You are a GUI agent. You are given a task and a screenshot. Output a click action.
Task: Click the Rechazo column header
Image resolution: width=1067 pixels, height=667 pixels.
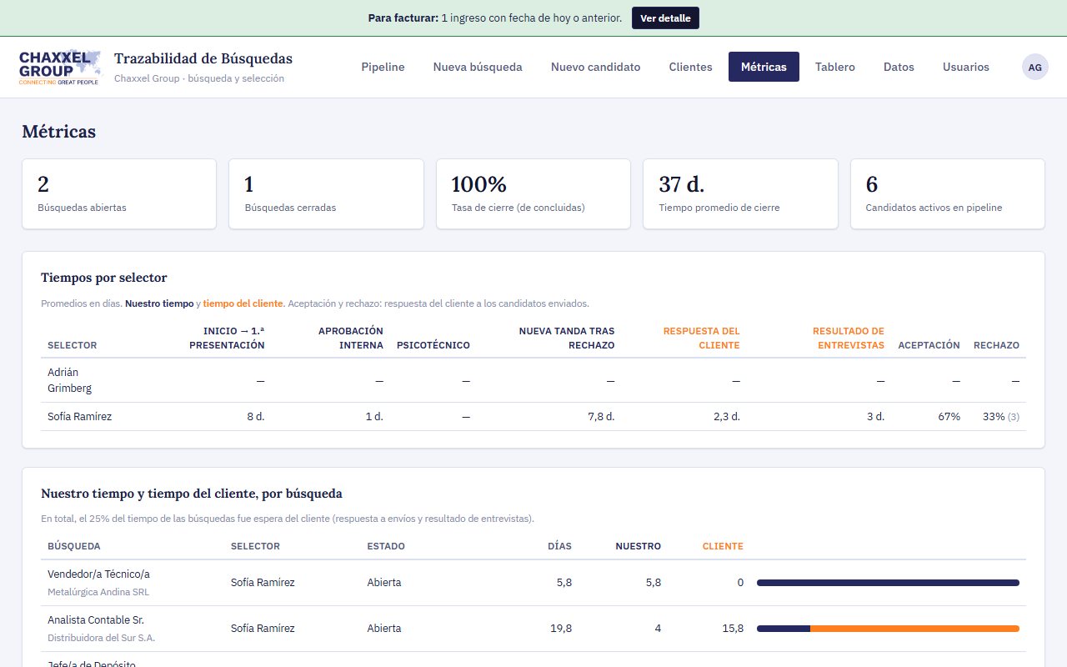click(996, 345)
